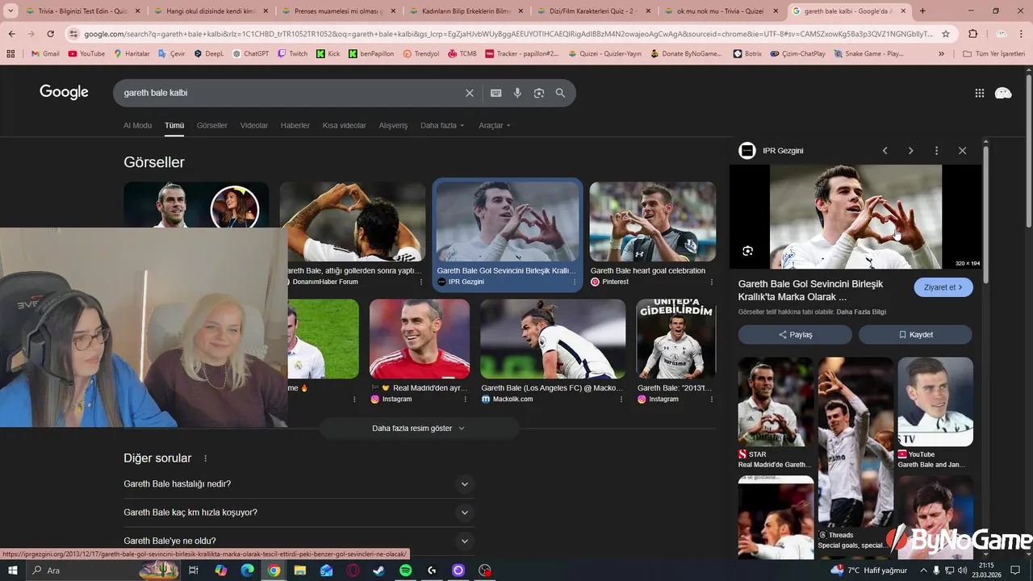Submit search with the magnifier icon
This screenshot has width=1033, height=581.
pos(560,93)
